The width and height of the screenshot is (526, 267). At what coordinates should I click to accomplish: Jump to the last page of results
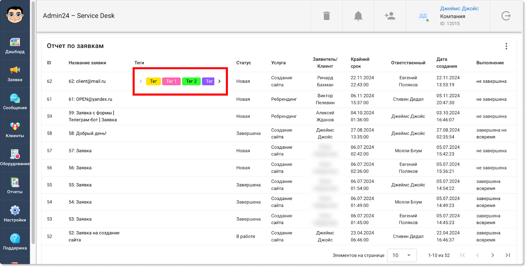coord(508,255)
